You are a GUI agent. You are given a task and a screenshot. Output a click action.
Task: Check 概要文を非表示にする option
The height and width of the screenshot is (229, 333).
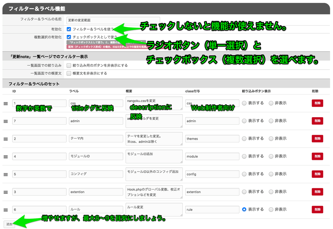click(69, 73)
